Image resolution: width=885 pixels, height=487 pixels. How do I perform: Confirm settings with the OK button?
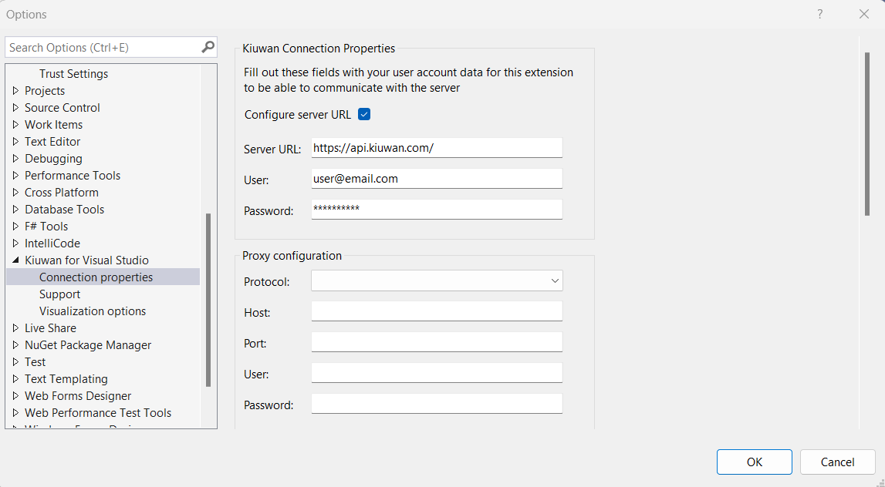coord(754,462)
